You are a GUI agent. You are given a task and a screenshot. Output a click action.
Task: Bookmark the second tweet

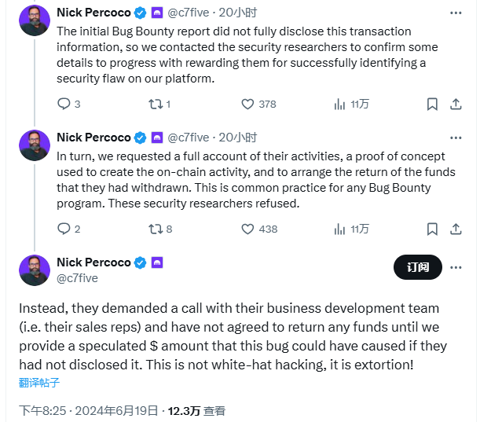(x=432, y=229)
